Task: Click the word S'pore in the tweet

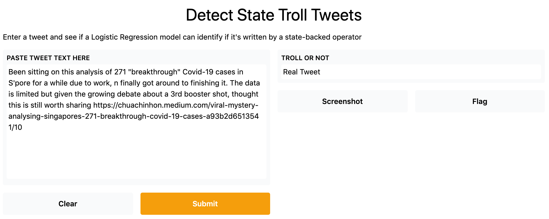Action: tap(19, 83)
